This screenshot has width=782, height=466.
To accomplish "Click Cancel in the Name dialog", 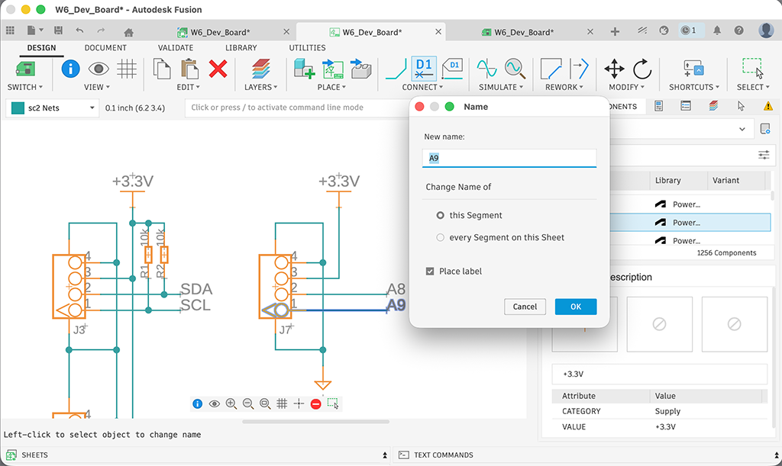I will 525,307.
